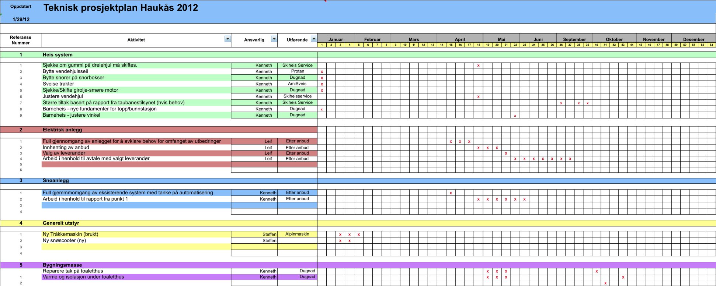
Task: Open the Utførende column filter dropdown
Action: pyautogui.click(x=314, y=39)
